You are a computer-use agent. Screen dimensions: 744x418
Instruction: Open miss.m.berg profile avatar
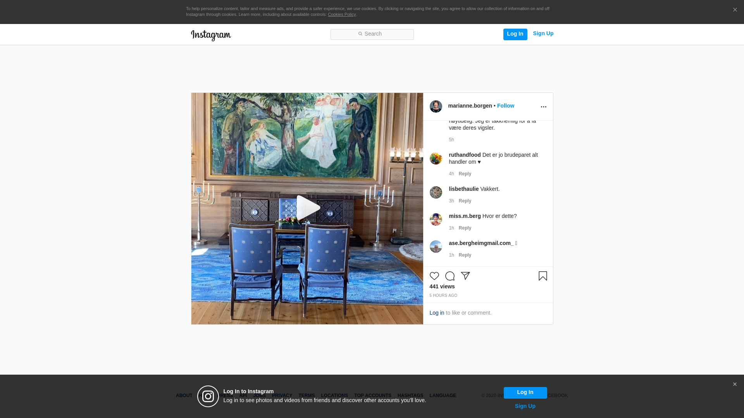tap(436, 219)
